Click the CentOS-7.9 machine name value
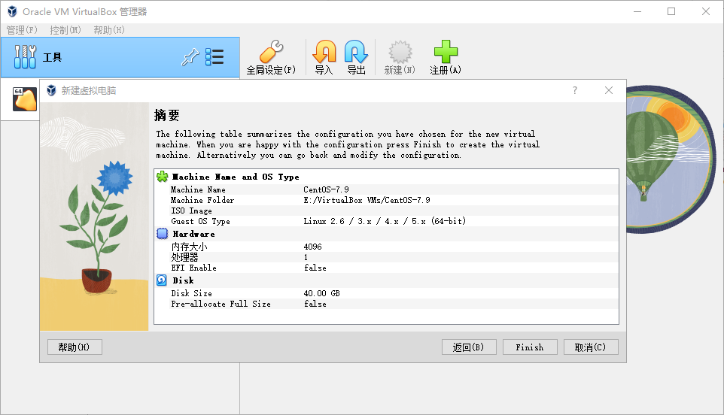This screenshot has width=724, height=415. 326,189
